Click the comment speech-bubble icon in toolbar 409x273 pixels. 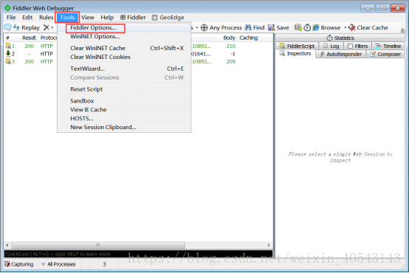click(8, 27)
